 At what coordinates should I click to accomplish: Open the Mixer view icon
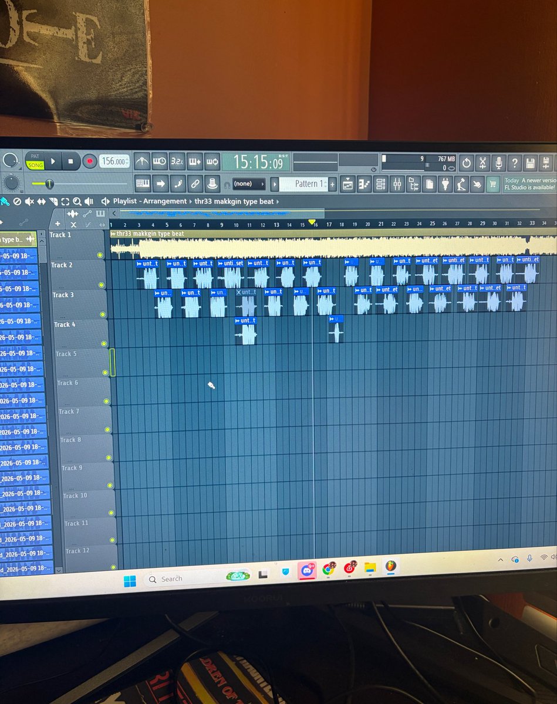point(397,184)
